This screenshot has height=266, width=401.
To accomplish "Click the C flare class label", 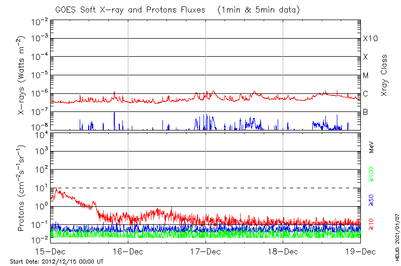I will point(365,94).
